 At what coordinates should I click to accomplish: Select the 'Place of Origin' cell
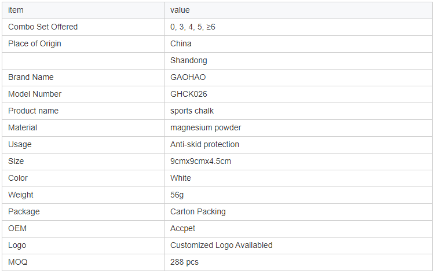coord(35,43)
